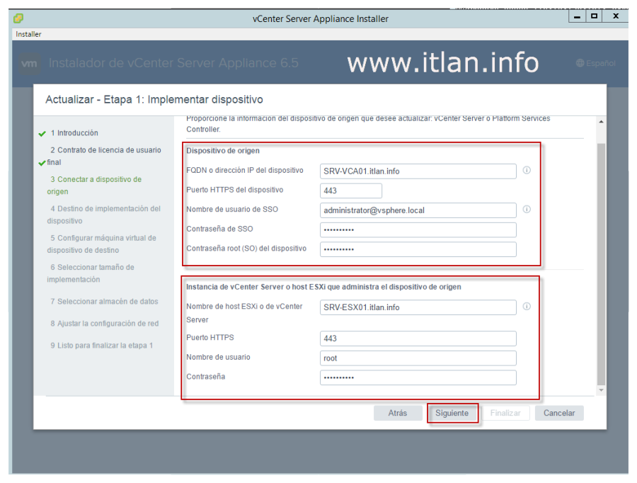Click the vCenter installer app icon in title bar
The width and height of the screenshot is (637, 483).
coord(18,18)
